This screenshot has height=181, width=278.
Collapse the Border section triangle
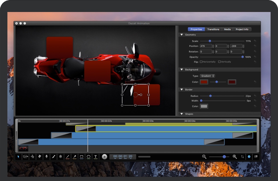click(182, 90)
